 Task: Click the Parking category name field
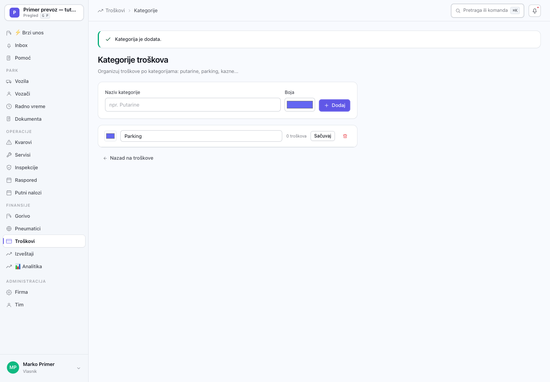click(201, 136)
